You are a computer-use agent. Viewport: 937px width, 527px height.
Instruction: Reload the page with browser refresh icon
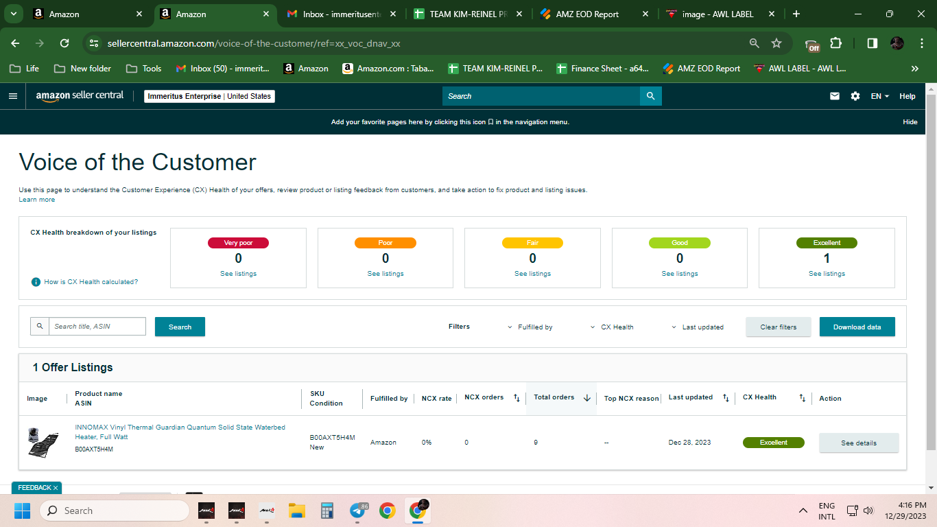coord(64,43)
